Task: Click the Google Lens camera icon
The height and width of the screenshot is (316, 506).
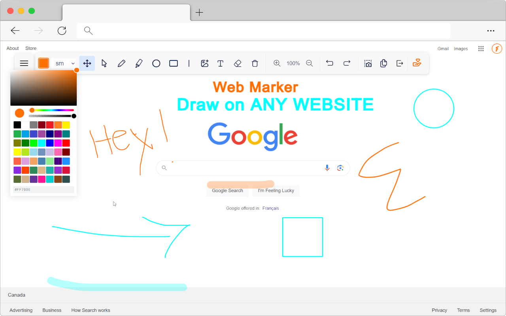Action: (340, 168)
